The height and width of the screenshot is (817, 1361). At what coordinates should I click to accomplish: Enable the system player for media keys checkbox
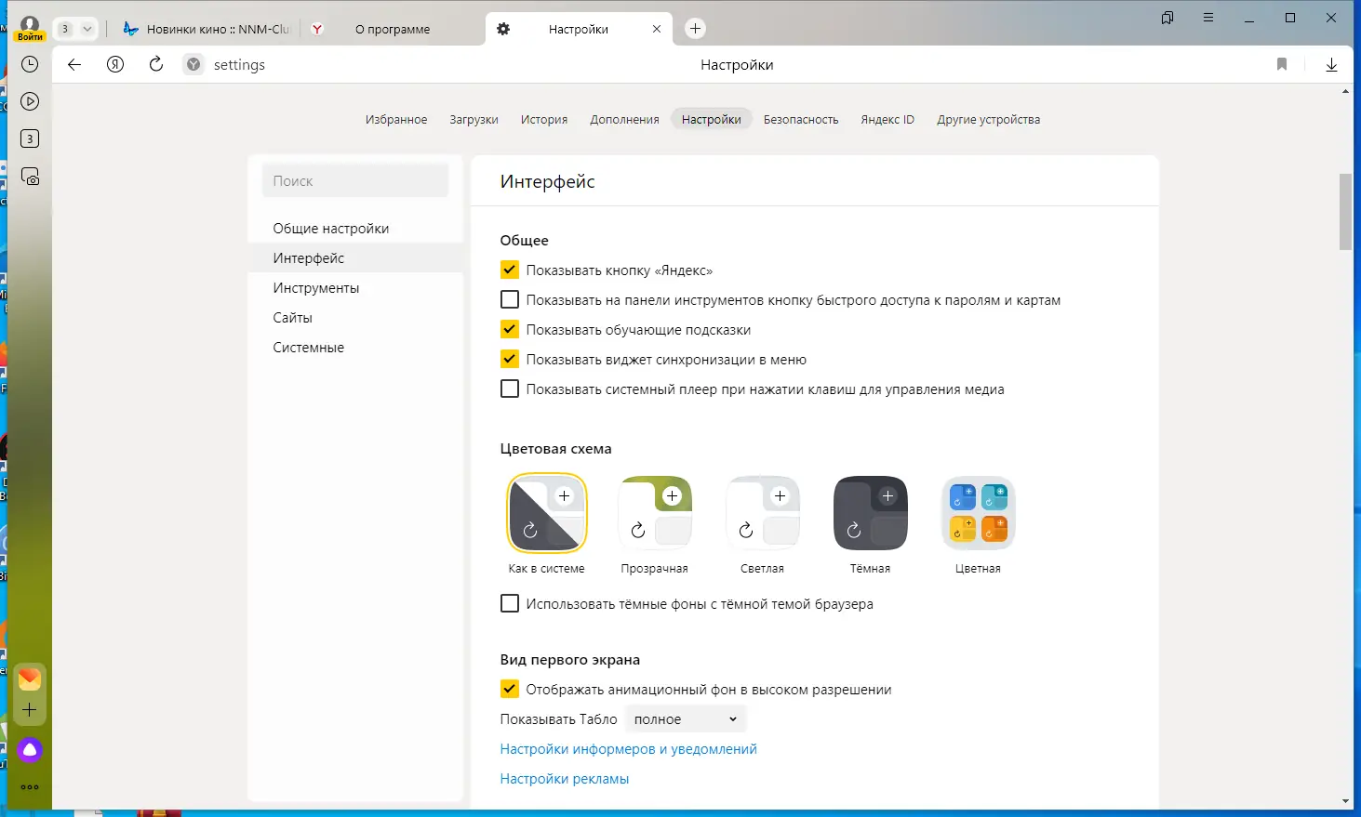(510, 389)
